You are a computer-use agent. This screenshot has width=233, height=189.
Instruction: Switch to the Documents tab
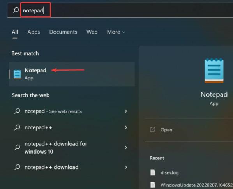(x=63, y=32)
